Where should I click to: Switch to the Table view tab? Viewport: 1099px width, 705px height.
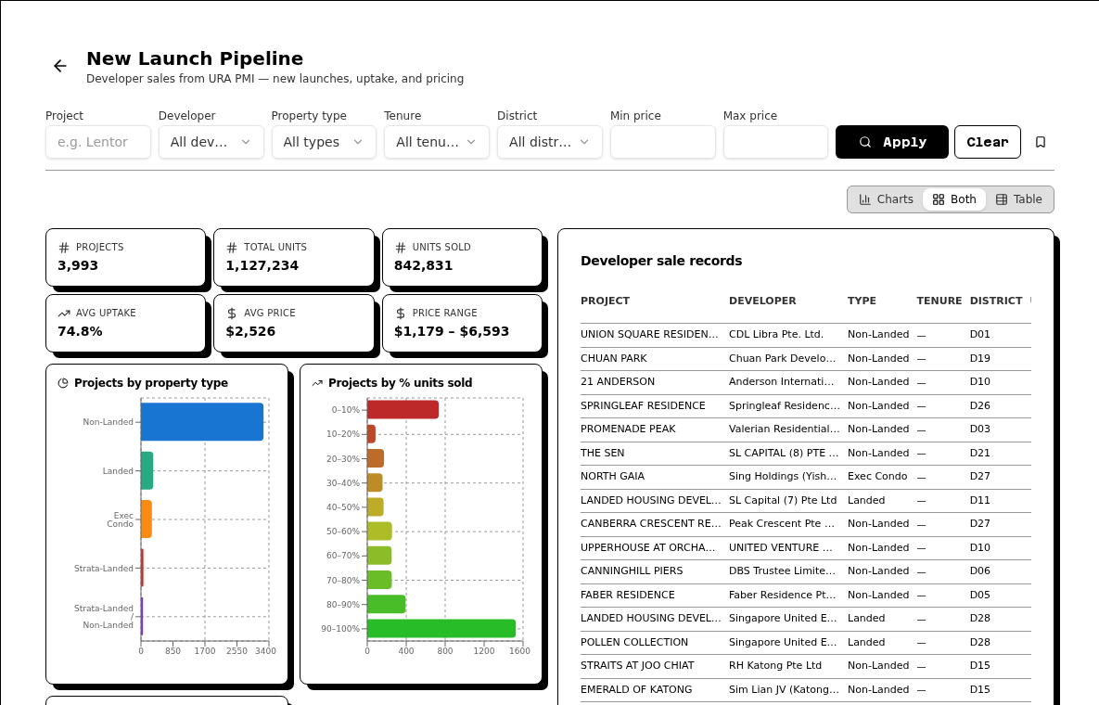(x=1018, y=199)
